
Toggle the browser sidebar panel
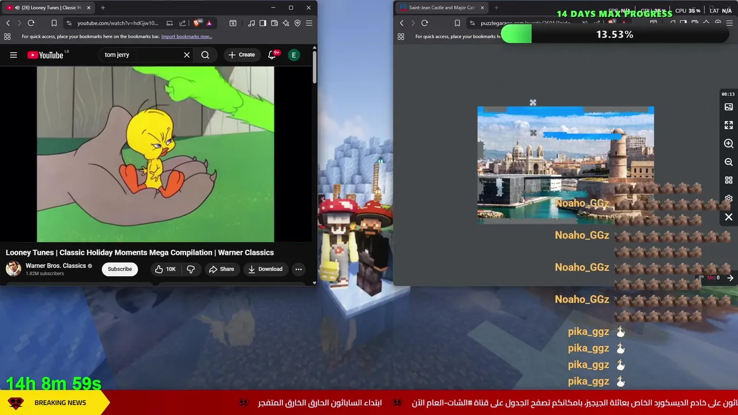pyautogui.click(x=263, y=23)
